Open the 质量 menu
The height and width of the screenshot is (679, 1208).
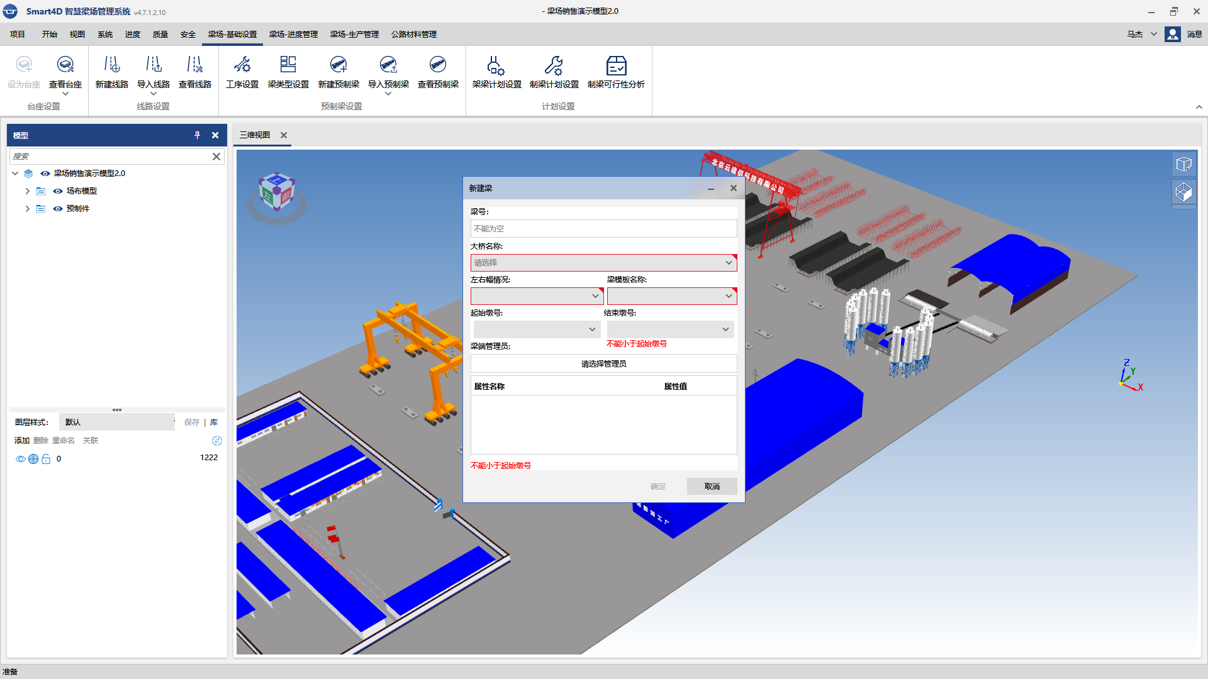[160, 35]
